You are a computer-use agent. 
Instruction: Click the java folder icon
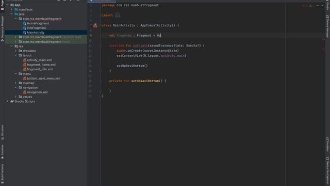(x=16, y=14)
